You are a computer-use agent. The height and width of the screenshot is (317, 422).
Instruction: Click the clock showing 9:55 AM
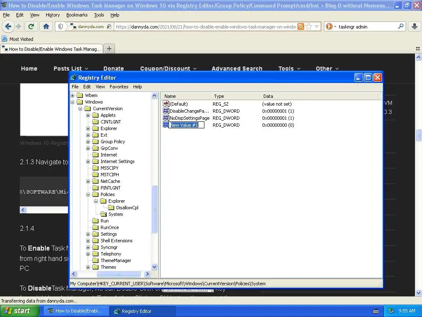pos(407,311)
